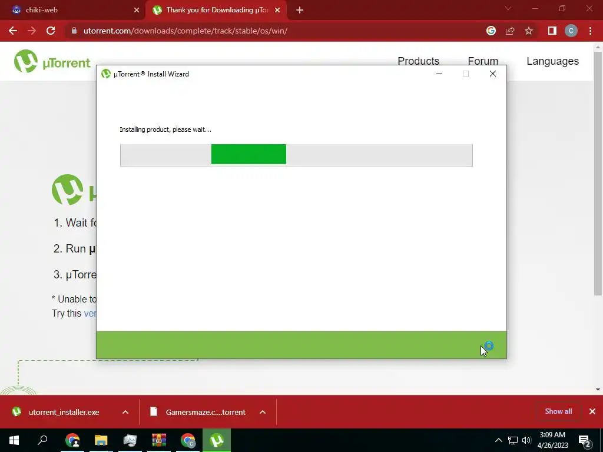Expand options for the Gamersmaze torrent download
The height and width of the screenshot is (452, 603).
(263, 412)
